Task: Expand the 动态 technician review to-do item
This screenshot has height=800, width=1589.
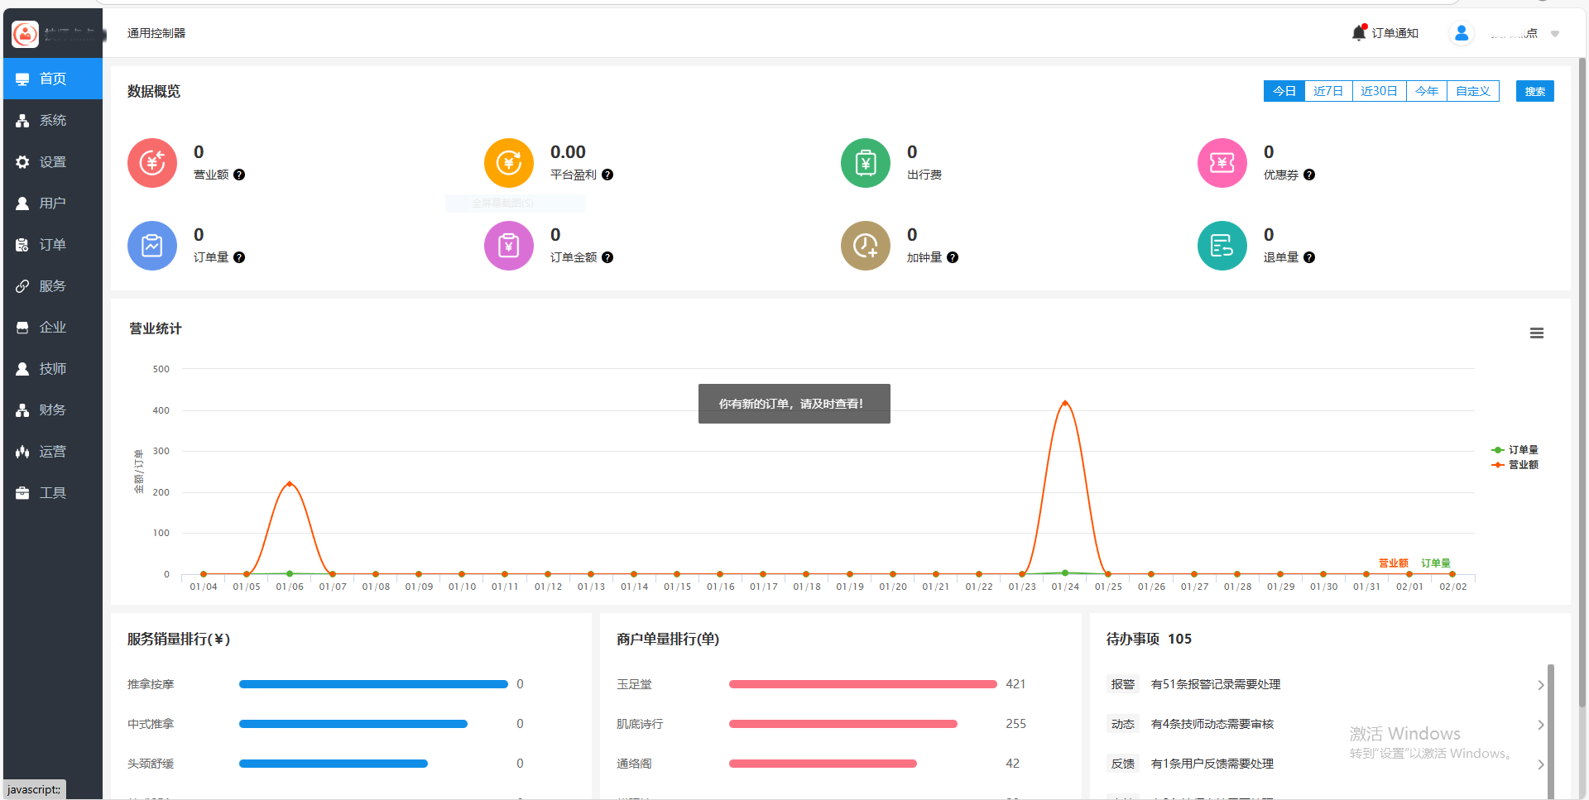Action: pos(1540,725)
